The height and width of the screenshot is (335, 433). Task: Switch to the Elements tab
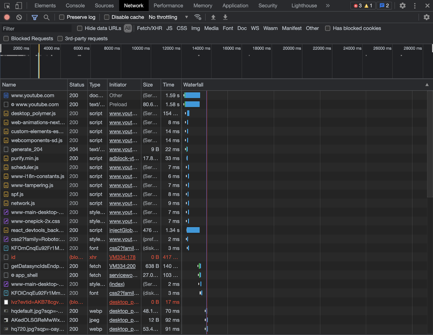[45, 6]
